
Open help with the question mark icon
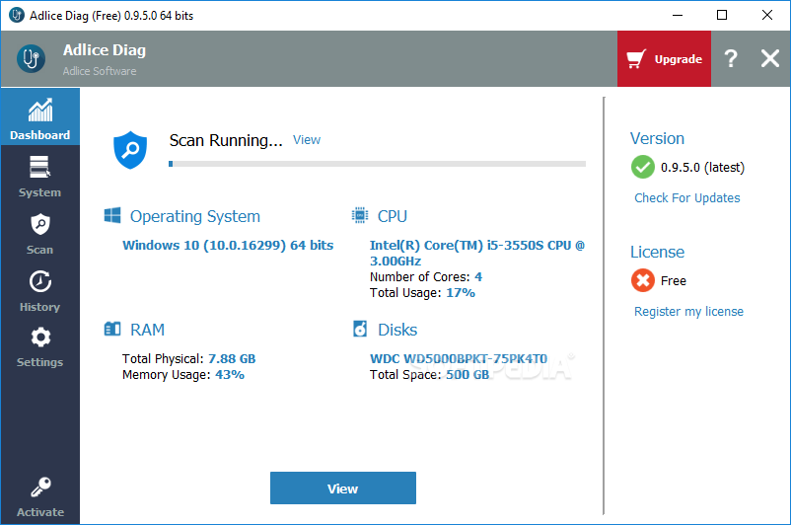click(x=731, y=58)
